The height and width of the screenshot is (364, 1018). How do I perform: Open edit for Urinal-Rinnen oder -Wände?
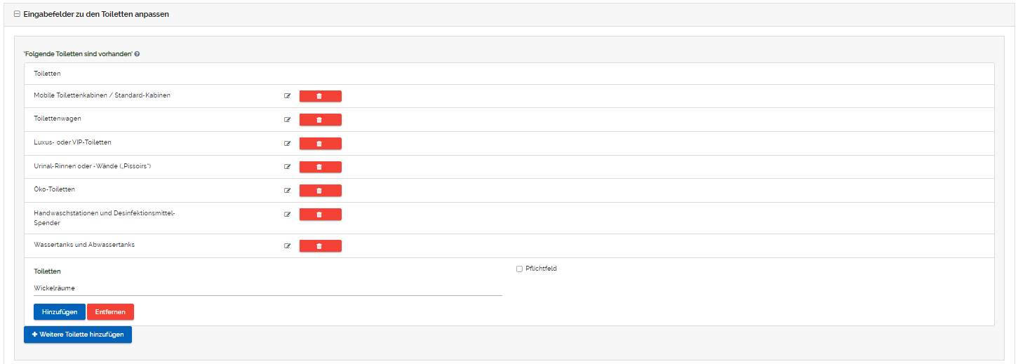click(x=287, y=167)
